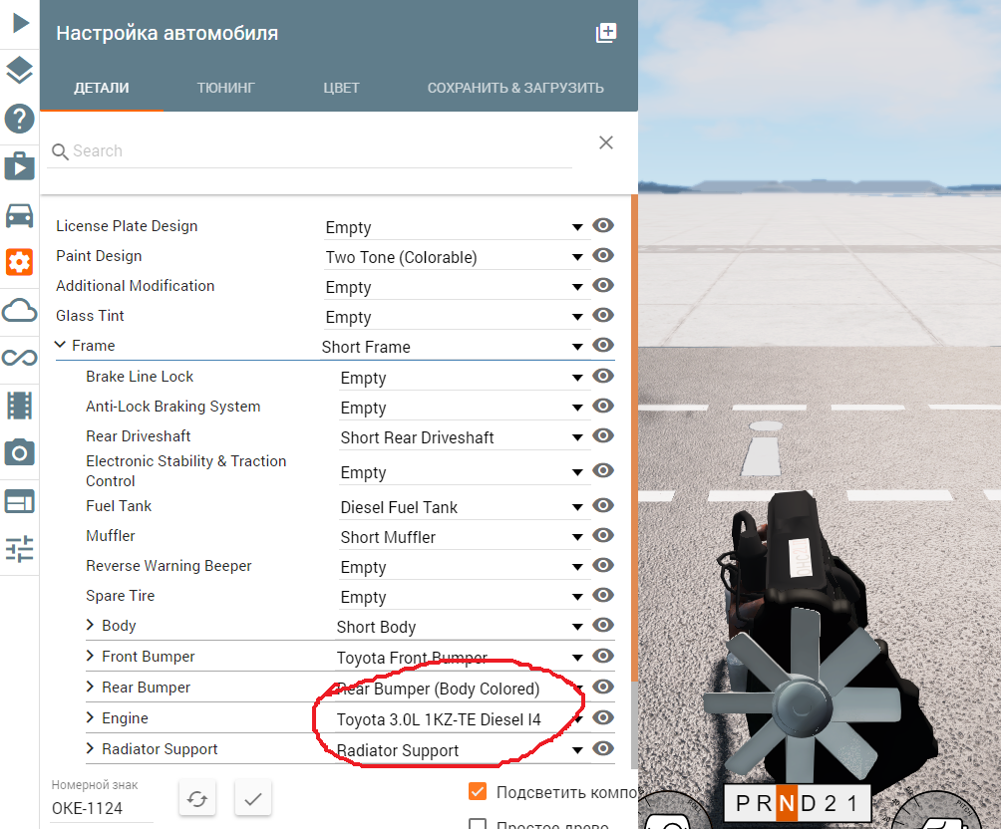Toggle the Подсветить checkbox
Screen dimensions: 1001x829
click(x=478, y=791)
